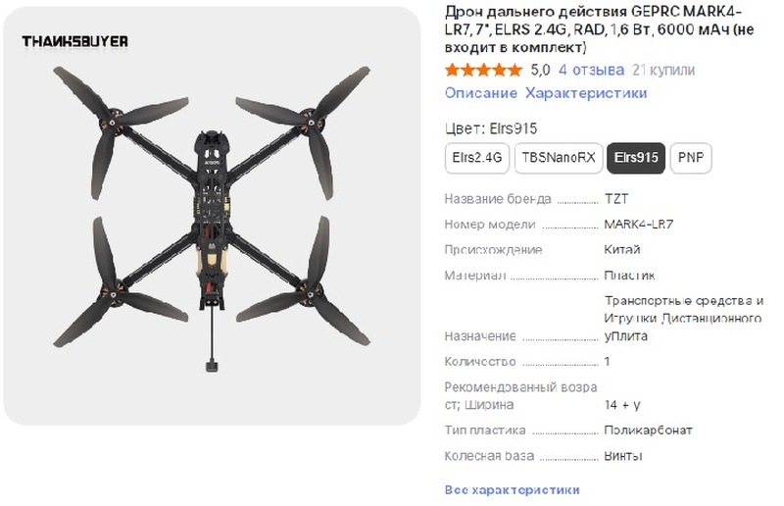Choose the Elrs915 variant
The width and height of the screenshot is (784, 506).
636,158
